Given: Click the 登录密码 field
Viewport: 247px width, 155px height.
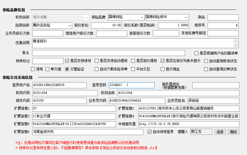Looking at the screenshot, I should tap(131, 85).
